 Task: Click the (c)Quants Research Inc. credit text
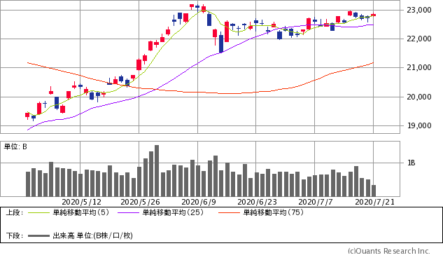(x=388, y=251)
